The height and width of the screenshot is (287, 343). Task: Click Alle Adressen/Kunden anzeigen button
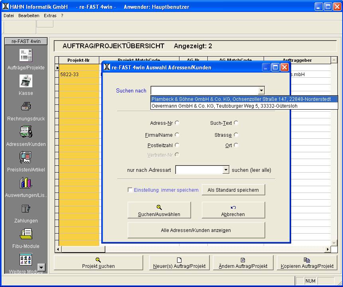pos(196,230)
